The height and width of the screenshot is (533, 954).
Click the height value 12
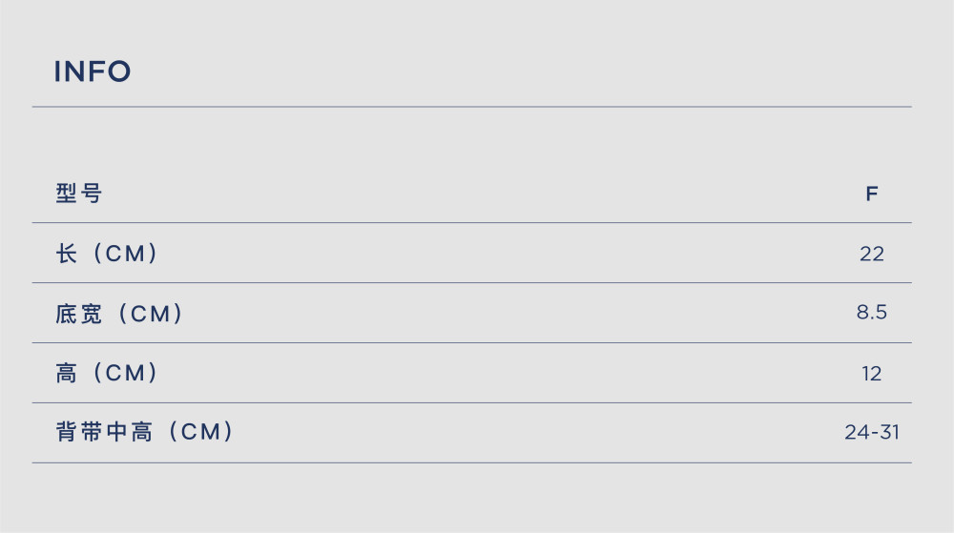(872, 373)
